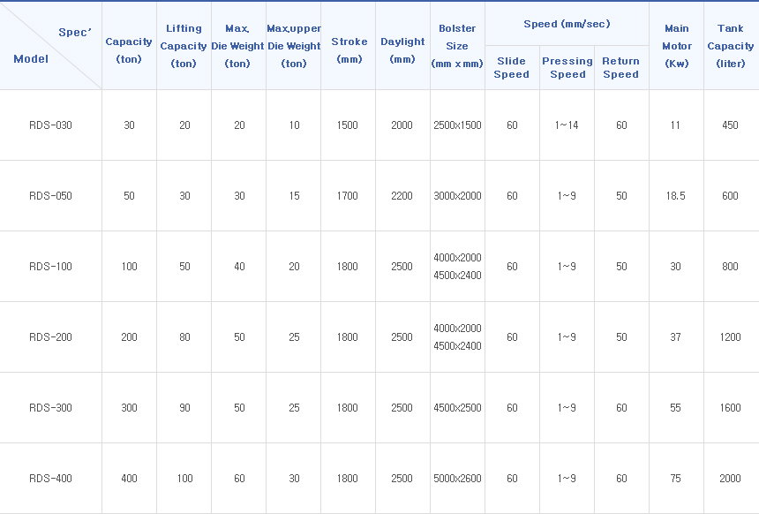The height and width of the screenshot is (514, 759).
Task: Click the Pressing Speed sub-header
Action: pyautogui.click(x=567, y=68)
